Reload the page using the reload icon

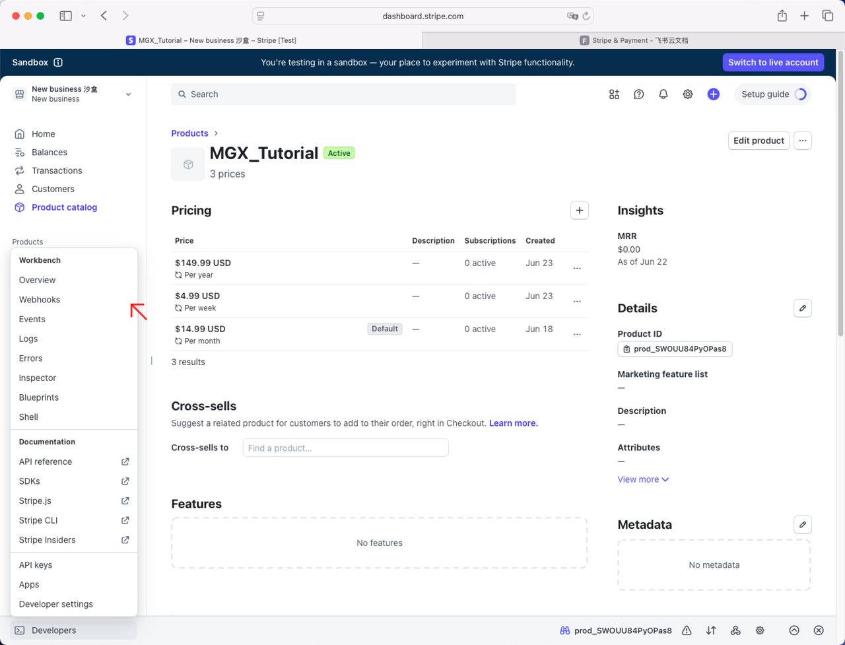586,16
